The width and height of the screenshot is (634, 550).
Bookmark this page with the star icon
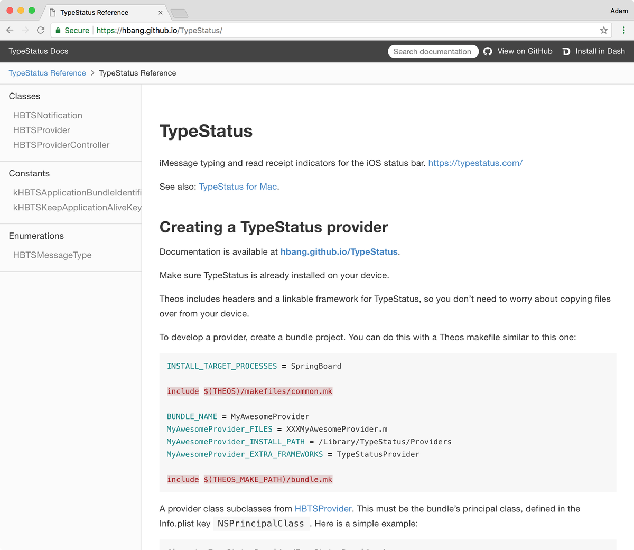(x=604, y=30)
